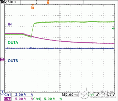Click the highlighted Ch3 label
Viewport: 118px width, 101px height.
[8, 99]
